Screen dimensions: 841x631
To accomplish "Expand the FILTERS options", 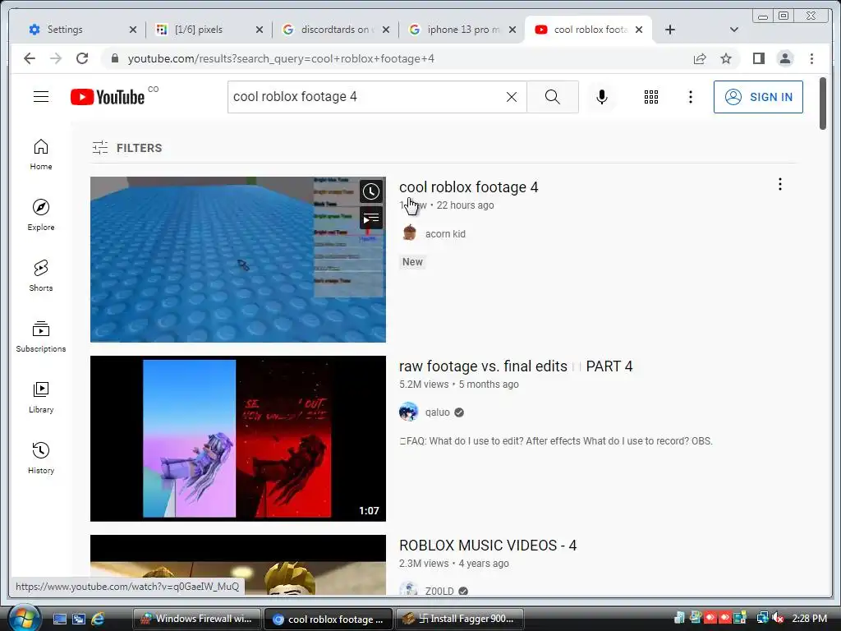I will [127, 148].
